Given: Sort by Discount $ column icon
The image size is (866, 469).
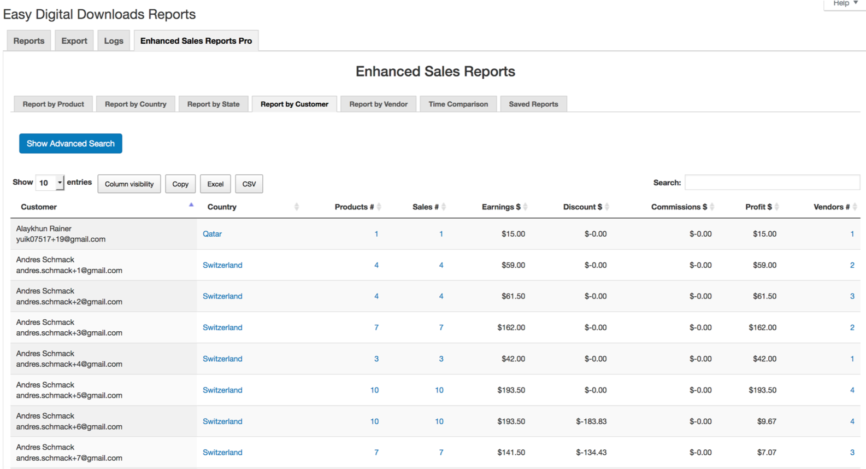Looking at the screenshot, I should 606,207.
